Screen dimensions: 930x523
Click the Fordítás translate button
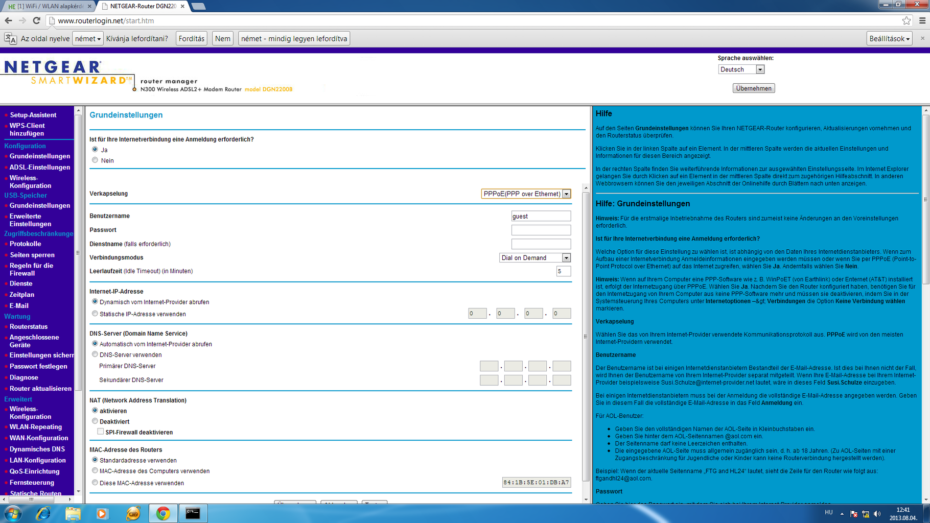192,38
